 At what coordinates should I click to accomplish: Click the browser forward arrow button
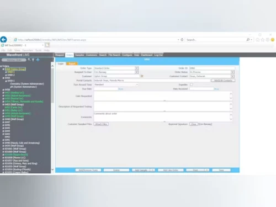click(9, 40)
